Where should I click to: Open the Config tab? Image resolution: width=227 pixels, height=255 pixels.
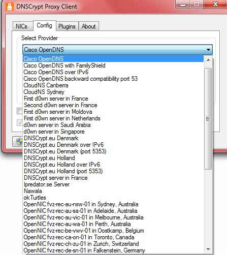pos(45,25)
